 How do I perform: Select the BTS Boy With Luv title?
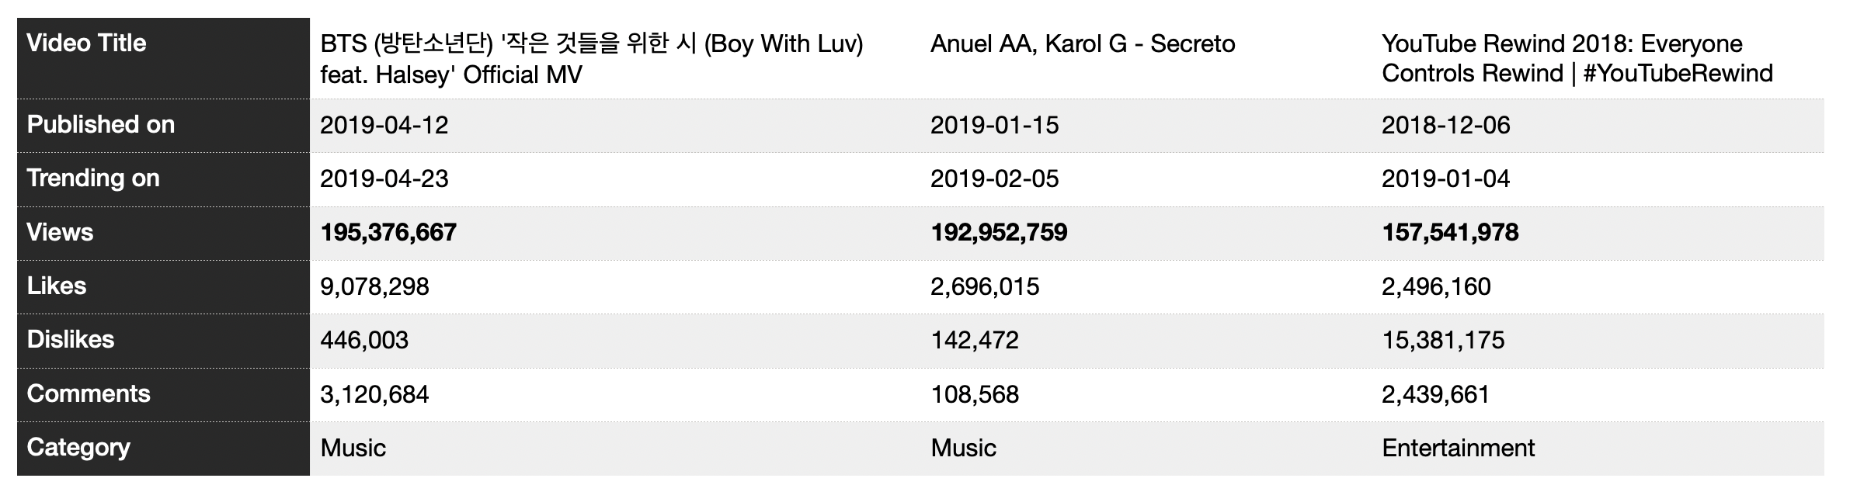tap(592, 59)
